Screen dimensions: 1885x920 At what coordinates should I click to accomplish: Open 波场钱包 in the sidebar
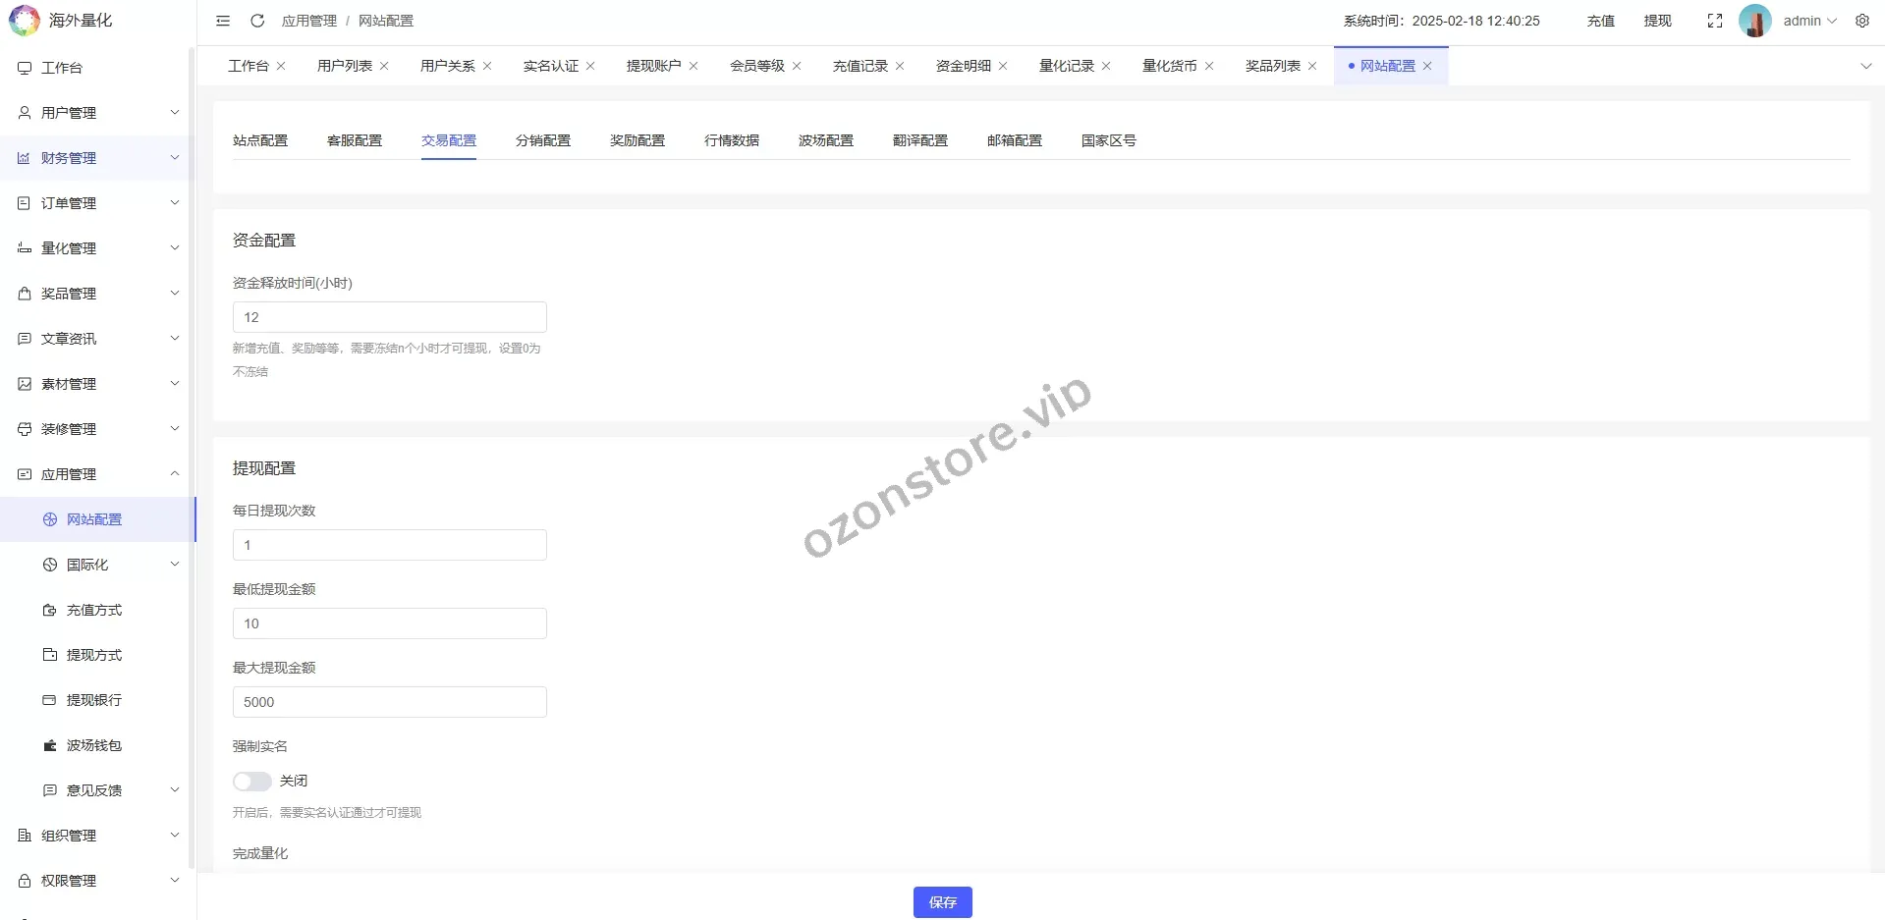(x=94, y=745)
